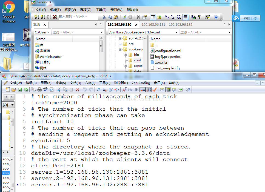Image resolution: width=265 pixels, height=192 pixels.
Task: Collapse the zookeeper folder tree node
Action: tap(120, 50)
